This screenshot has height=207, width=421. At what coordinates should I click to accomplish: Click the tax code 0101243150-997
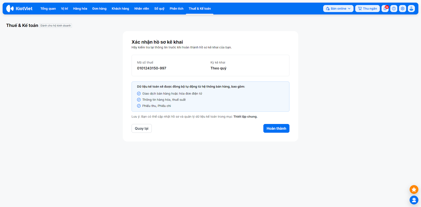pyautogui.click(x=152, y=68)
